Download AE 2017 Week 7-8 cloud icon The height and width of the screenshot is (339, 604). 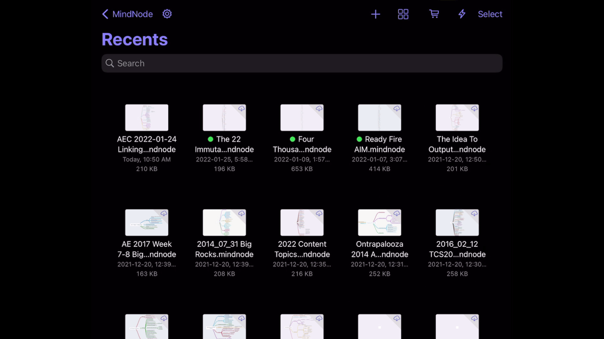[164, 213]
